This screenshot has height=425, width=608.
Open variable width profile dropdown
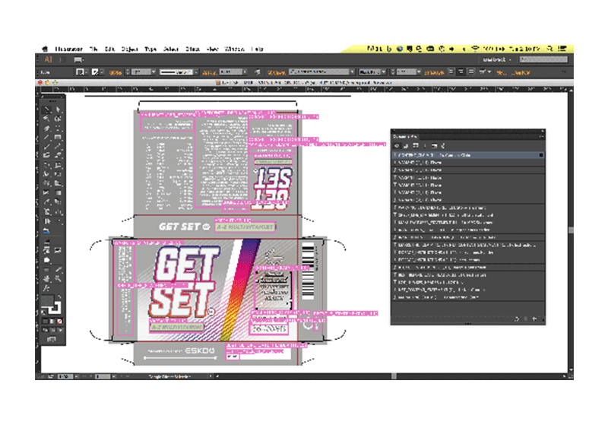click(x=196, y=72)
